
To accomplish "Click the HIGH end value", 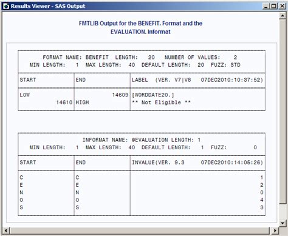I will [x=82, y=103].
